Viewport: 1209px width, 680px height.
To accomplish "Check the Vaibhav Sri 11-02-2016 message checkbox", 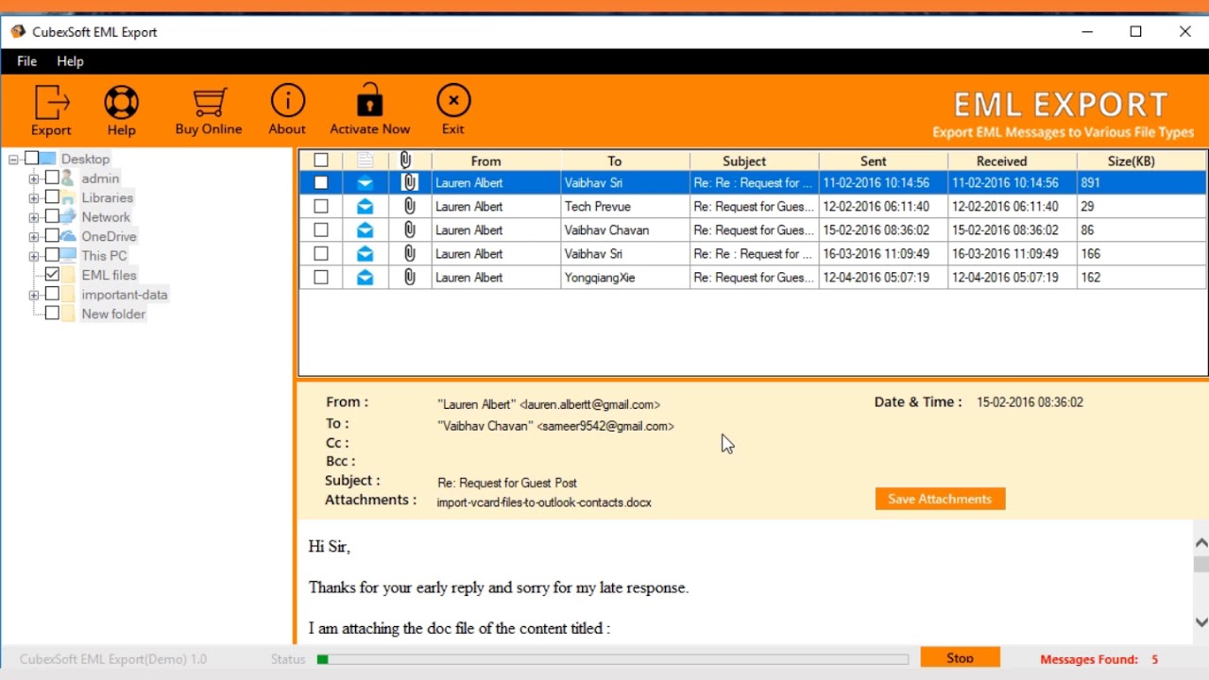I will (x=321, y=182).
